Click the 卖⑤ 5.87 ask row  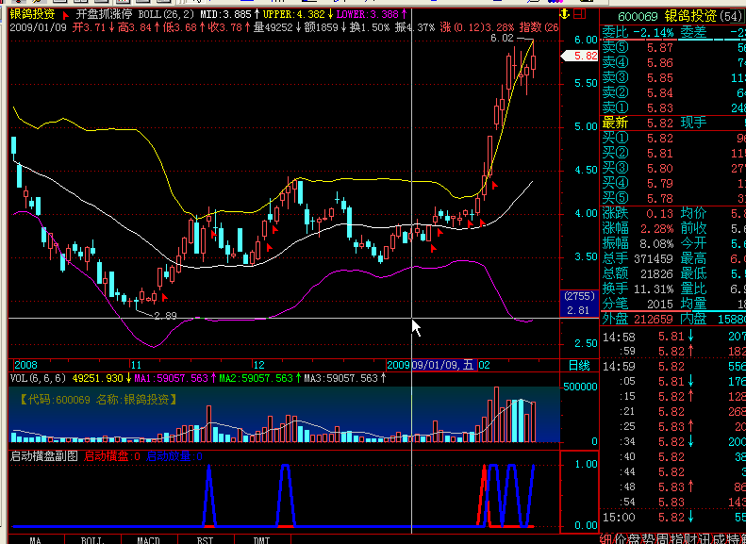(x=673, y=47)
